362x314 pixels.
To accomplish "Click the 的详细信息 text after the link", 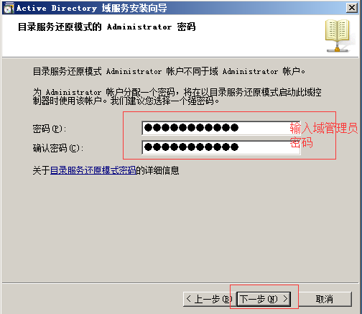I will coord(157,170).
